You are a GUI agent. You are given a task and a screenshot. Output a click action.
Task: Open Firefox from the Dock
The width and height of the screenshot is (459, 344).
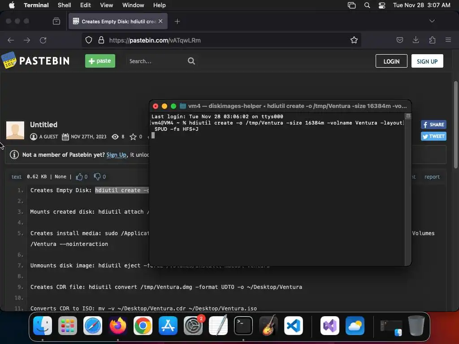coord(118,326)
